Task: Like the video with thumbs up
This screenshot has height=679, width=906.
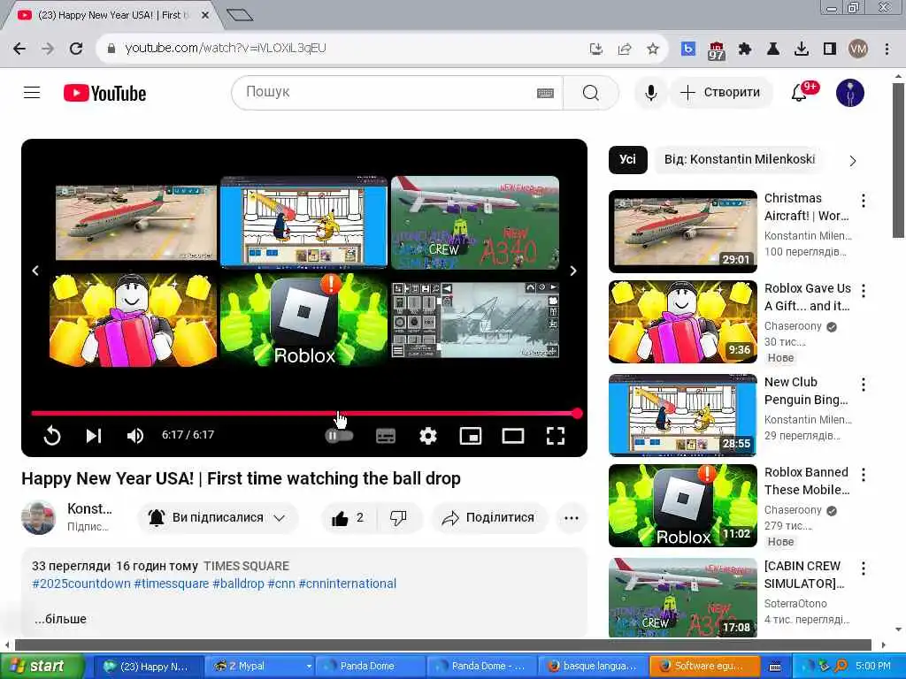Action: click(x=348, y=518)
